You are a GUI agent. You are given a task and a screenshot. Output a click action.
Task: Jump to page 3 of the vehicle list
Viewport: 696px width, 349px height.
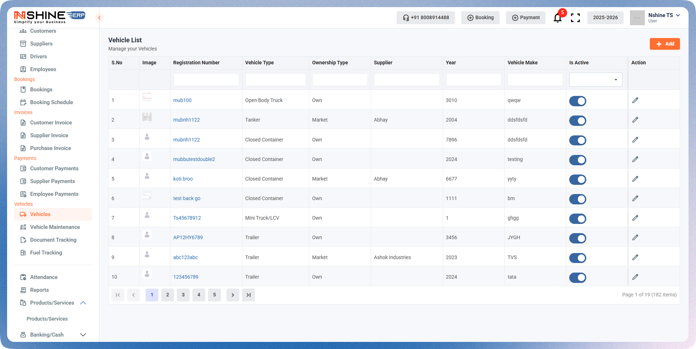[183, 295]
